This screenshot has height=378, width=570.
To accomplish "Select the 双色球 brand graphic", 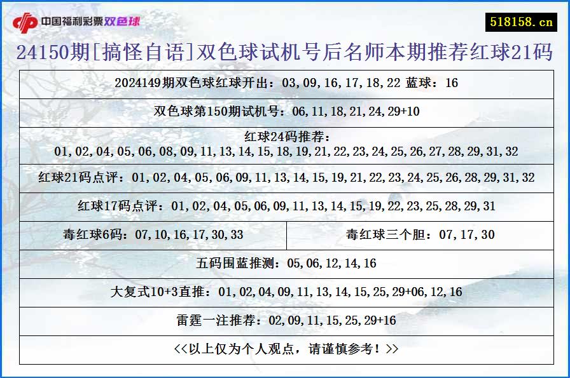I will point(122,20).
